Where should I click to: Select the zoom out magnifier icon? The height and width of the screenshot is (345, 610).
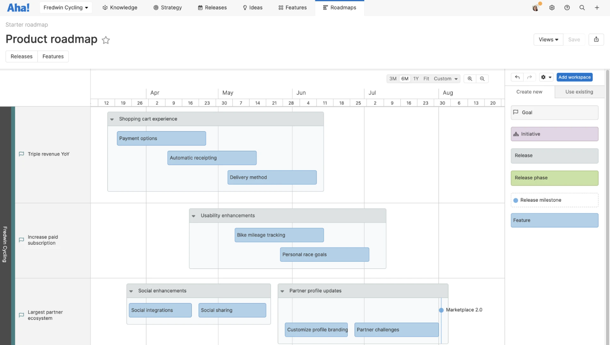coord(482,78)
